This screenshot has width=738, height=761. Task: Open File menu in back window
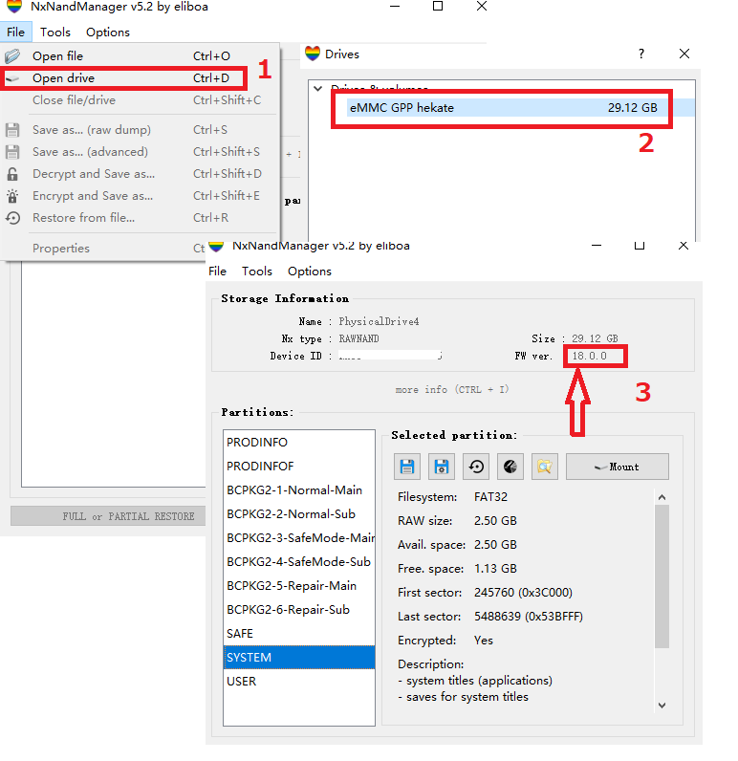click(15, 33)
